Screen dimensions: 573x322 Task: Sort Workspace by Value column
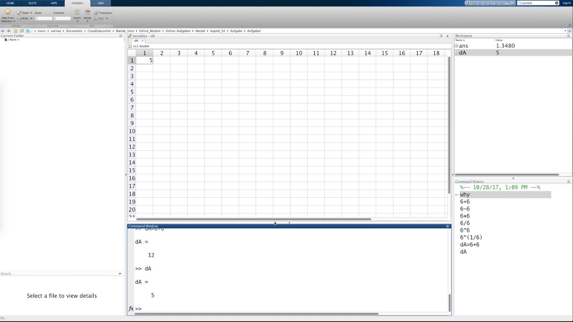click(499, 40)
